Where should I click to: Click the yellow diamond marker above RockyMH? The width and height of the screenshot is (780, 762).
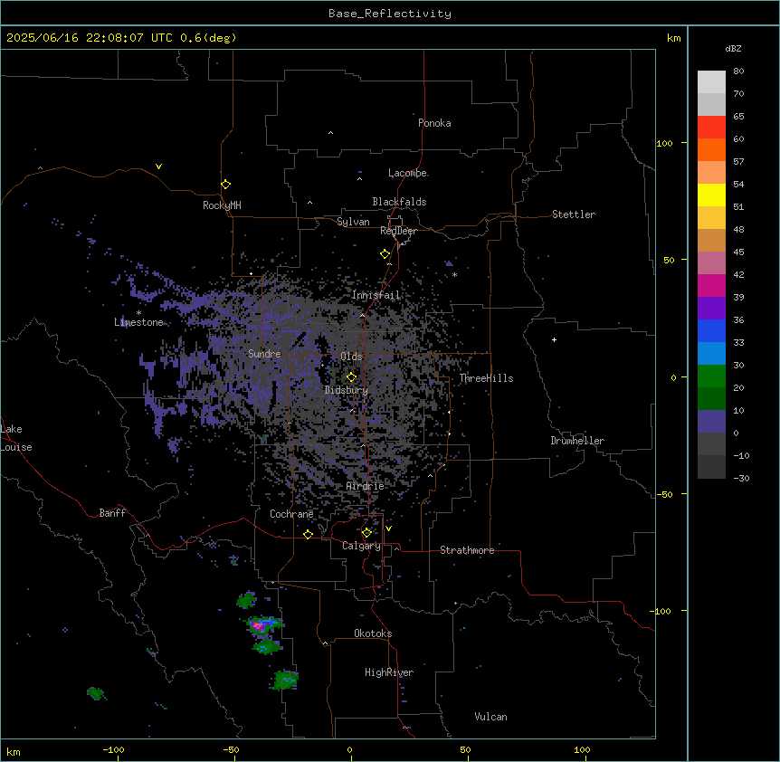tap(226, 185)
